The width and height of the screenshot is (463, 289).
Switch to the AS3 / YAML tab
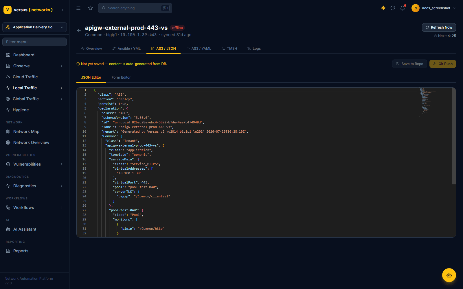tap(199, 49)
